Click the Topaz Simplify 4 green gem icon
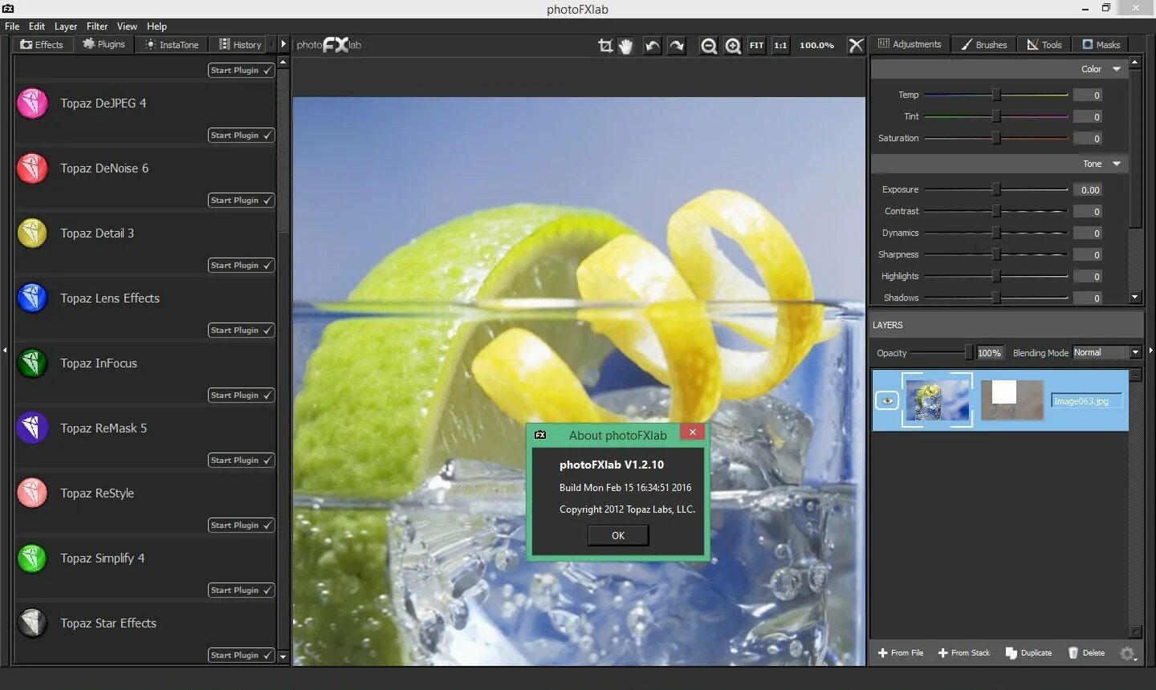The height and width of the screenshot is (690, 1156). click(32, 558)
